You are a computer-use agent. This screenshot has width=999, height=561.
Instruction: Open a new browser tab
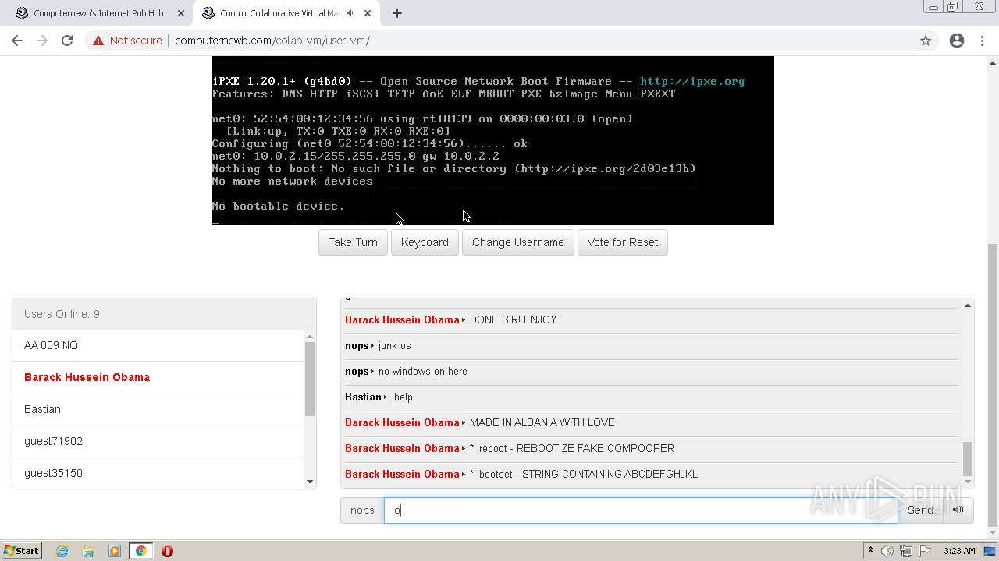pyautogui.click(x=397, y=13)
